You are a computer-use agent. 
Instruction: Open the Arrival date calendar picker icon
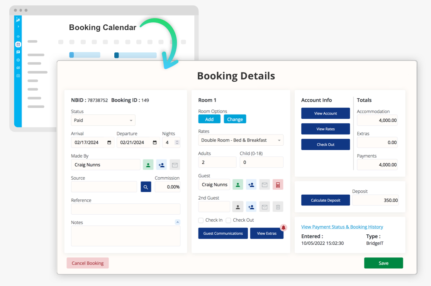pyautogui.click(x=109, y=143)
